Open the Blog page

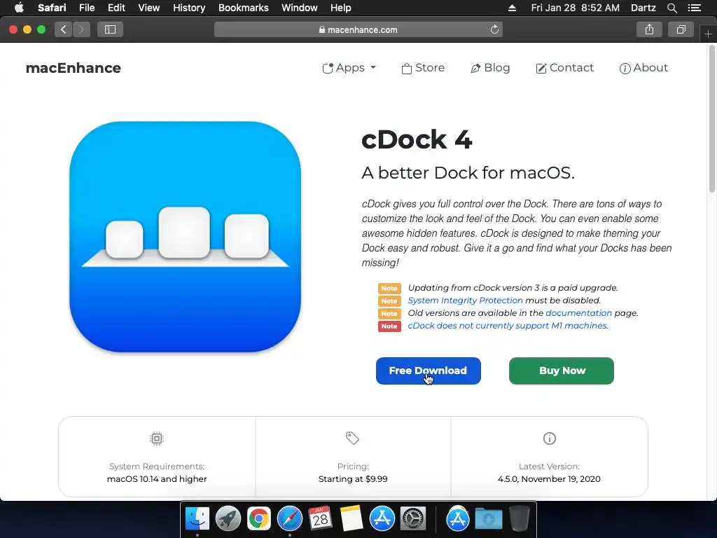(490, 68)
